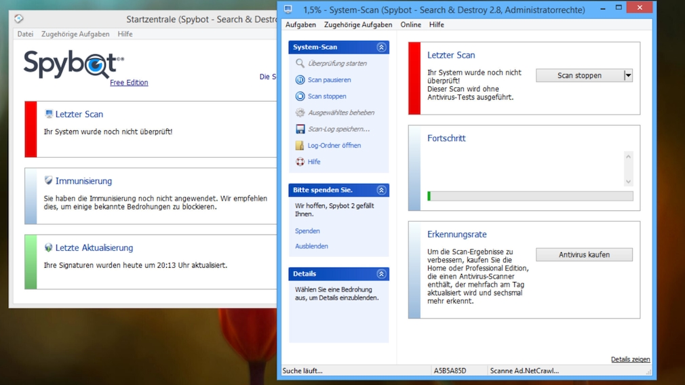Maximize the System-Scan window
Image resolution: width=685 pixels, height=385 pixels.
[619, 7]
